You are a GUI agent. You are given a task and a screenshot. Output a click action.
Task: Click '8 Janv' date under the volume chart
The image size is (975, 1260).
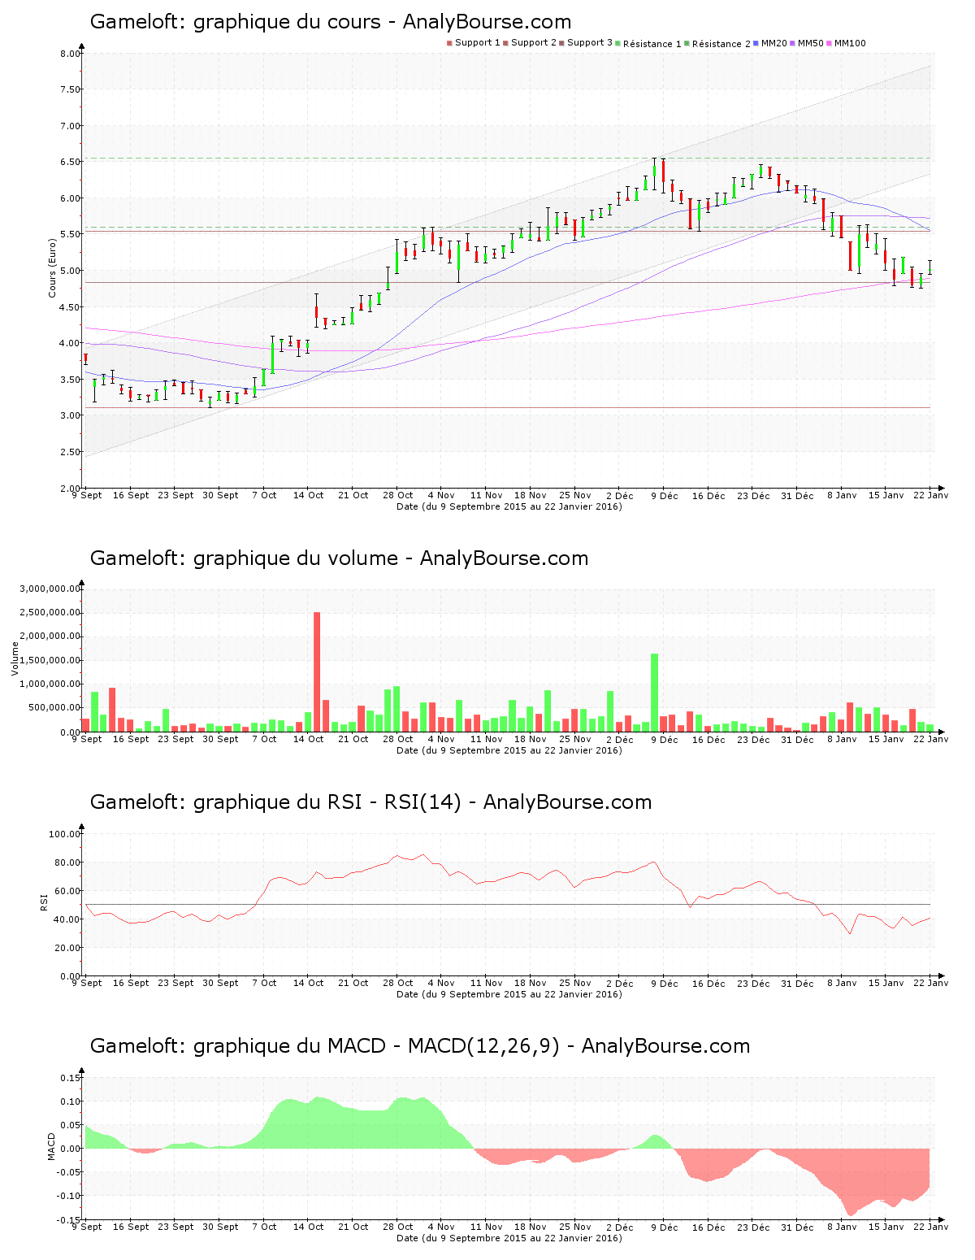pyautogui.click(x=843, y=739)
